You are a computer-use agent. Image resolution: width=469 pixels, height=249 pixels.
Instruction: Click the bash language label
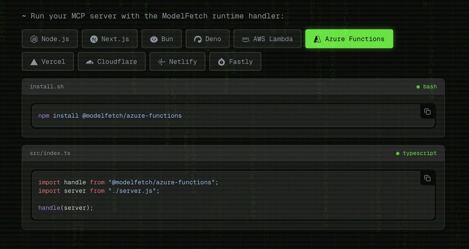(430, 86)
